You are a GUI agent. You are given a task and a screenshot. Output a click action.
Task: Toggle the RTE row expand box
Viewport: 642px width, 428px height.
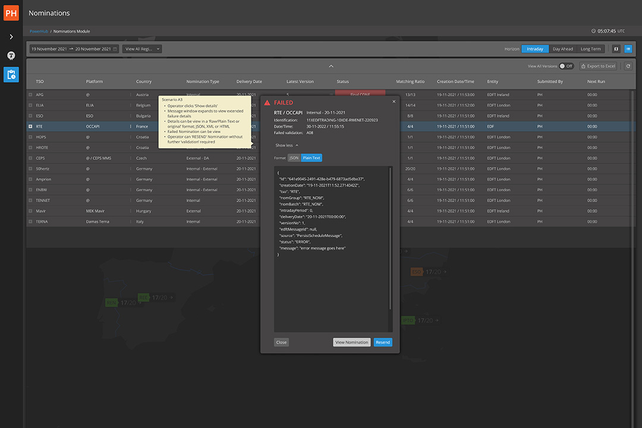click(x=30, y=127)
